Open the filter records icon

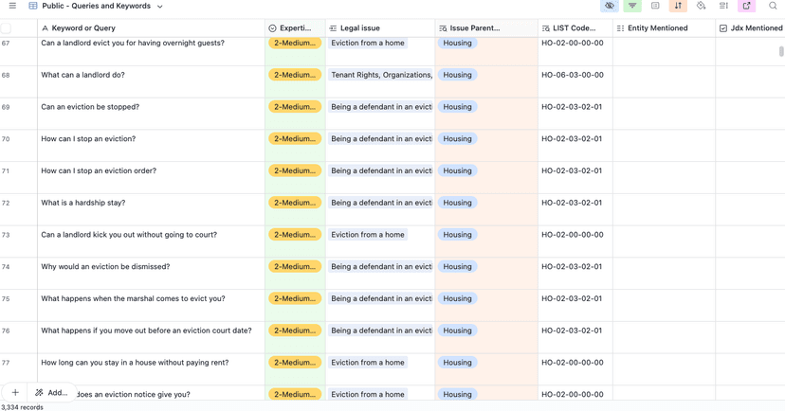[632, 7]
